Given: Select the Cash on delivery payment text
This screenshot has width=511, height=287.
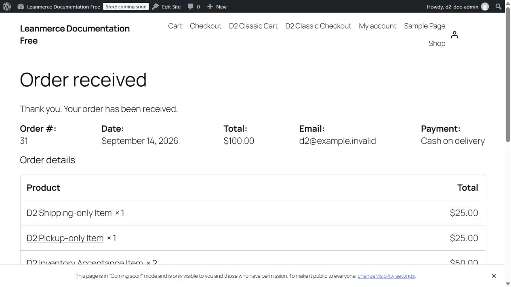Looking at the screenshot, I should coord(453,141).
